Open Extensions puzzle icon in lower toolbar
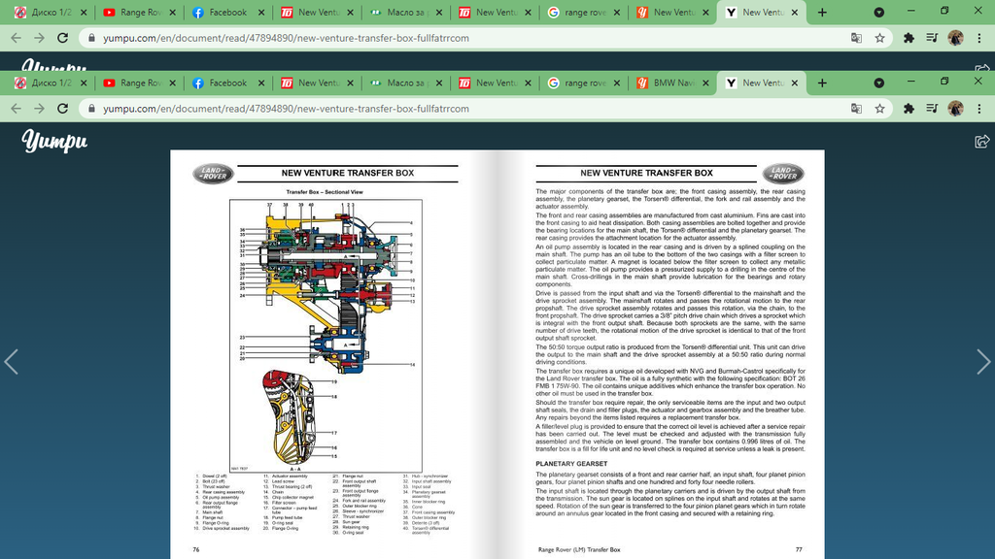The height and width of the screenshot is (559, 995). coord(909,109)
